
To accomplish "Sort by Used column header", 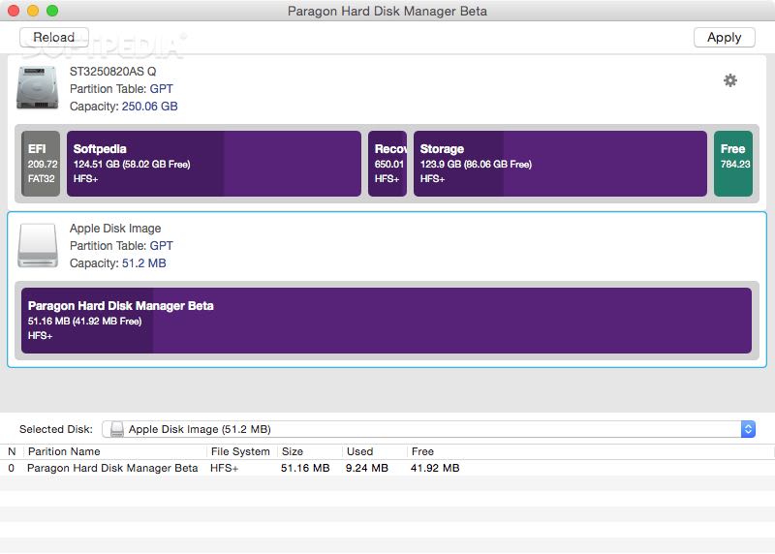I will point(359,451).
